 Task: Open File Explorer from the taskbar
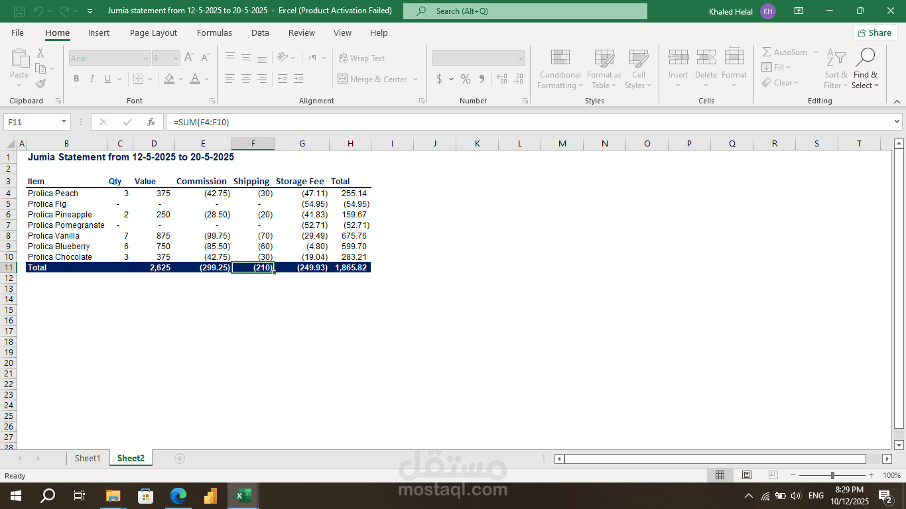click(113, 496)
